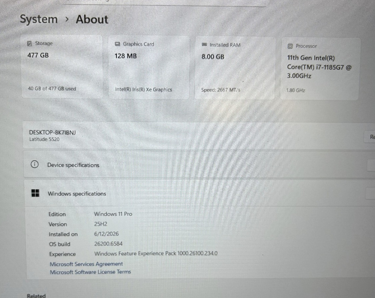Expand the Device specifications section
Image resolution: width=375 pixels, height=298 pixels.
[x=199, y=164]
